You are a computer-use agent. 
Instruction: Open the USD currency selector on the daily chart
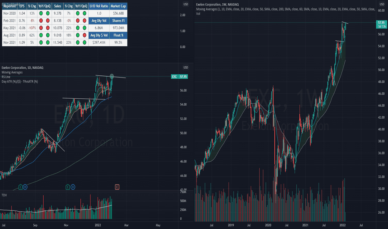pos(186,67)
